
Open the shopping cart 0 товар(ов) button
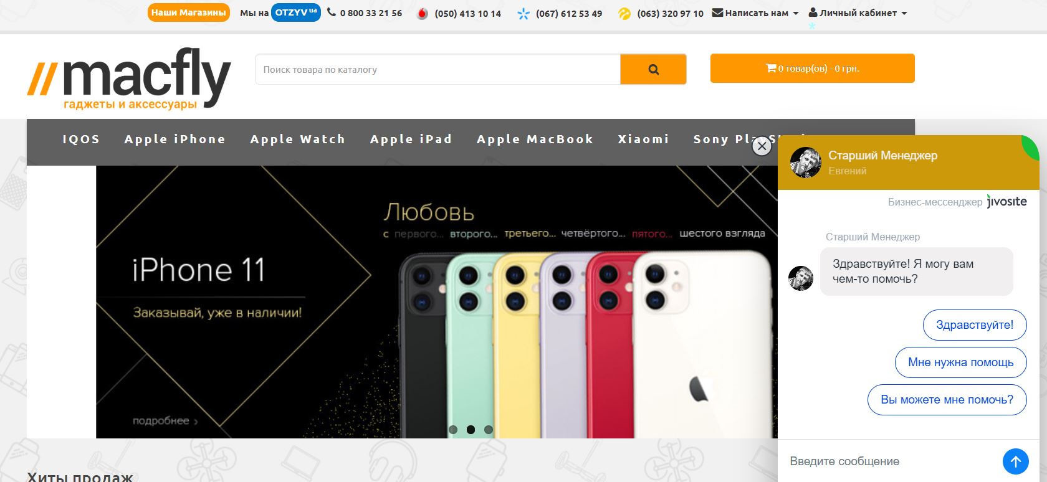pyautogui.click(x=813, y=69)
